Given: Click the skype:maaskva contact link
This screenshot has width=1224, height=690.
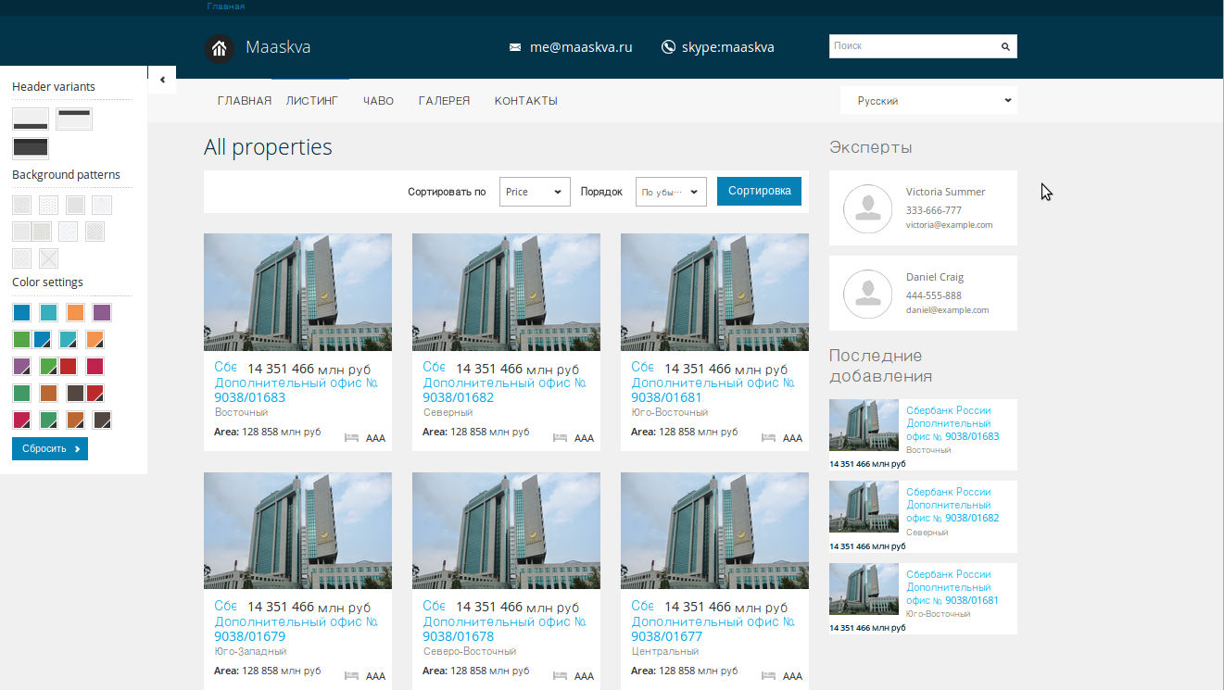Looking at the screenshot, I should [728, 47].
